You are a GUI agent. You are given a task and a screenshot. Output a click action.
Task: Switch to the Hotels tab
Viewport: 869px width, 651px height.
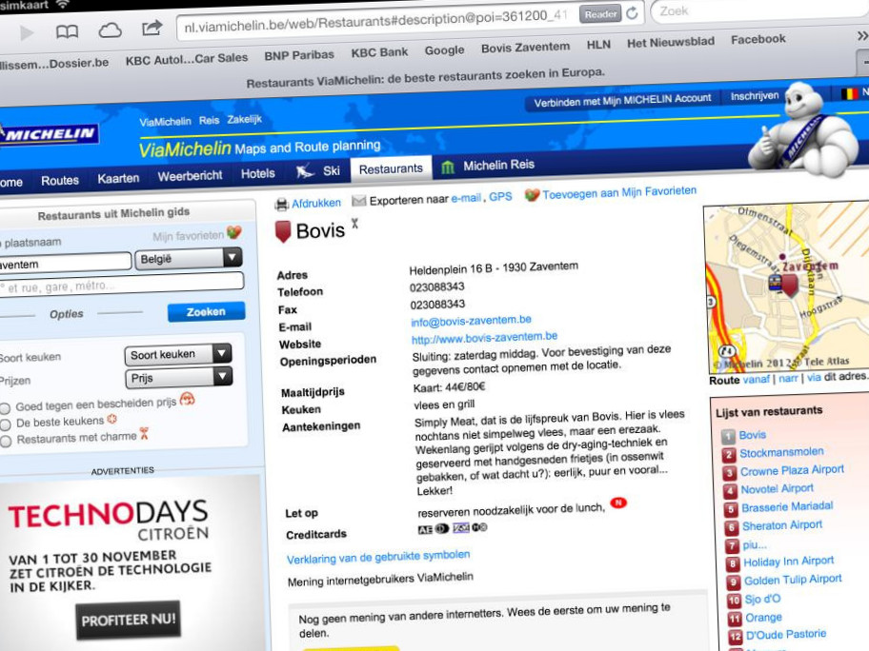pos(257,173)
